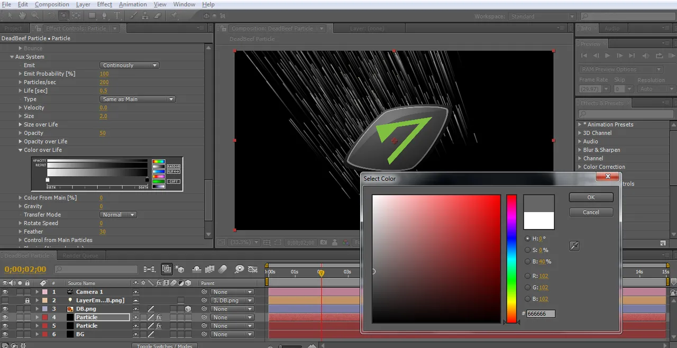Collapse the Color over Life section
This screenshot has height=348, width=677.
pos(20,150)
